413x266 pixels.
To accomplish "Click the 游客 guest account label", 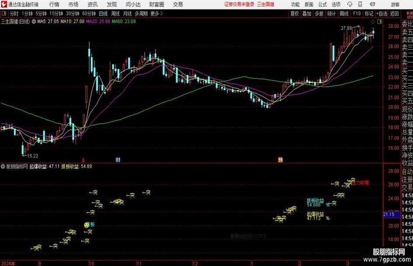I will coord(395,4).
